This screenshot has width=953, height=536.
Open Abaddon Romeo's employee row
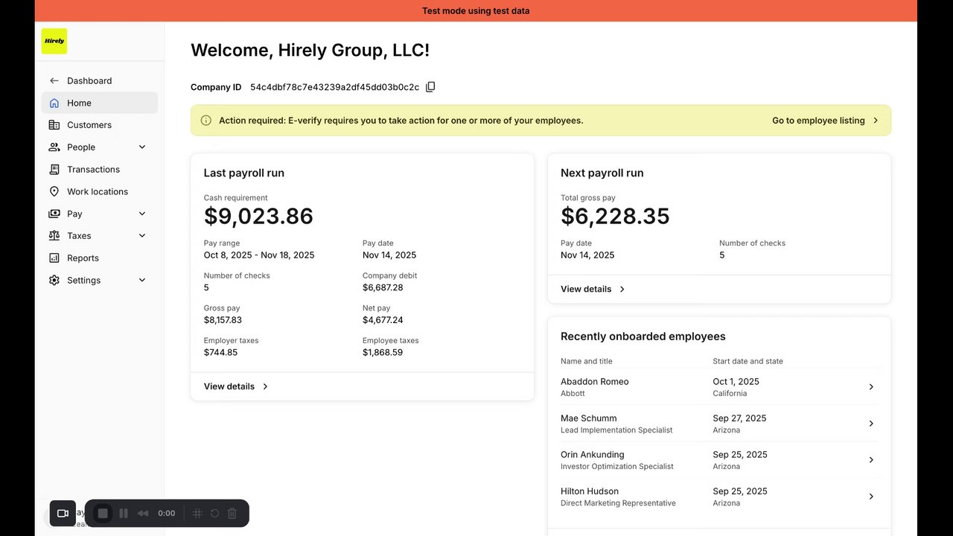tap(718, 387)
